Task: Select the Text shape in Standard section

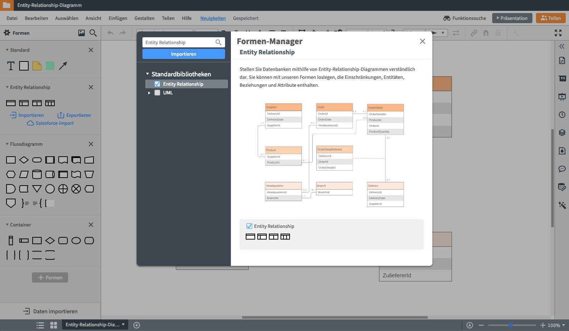Action: tap(11, 66)
